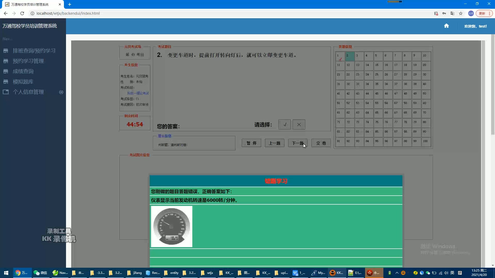This screenshot has height=278, width=495.
Task: Click the localhost URL address bar
Action: pyautogui.click(x=68, y=13)
